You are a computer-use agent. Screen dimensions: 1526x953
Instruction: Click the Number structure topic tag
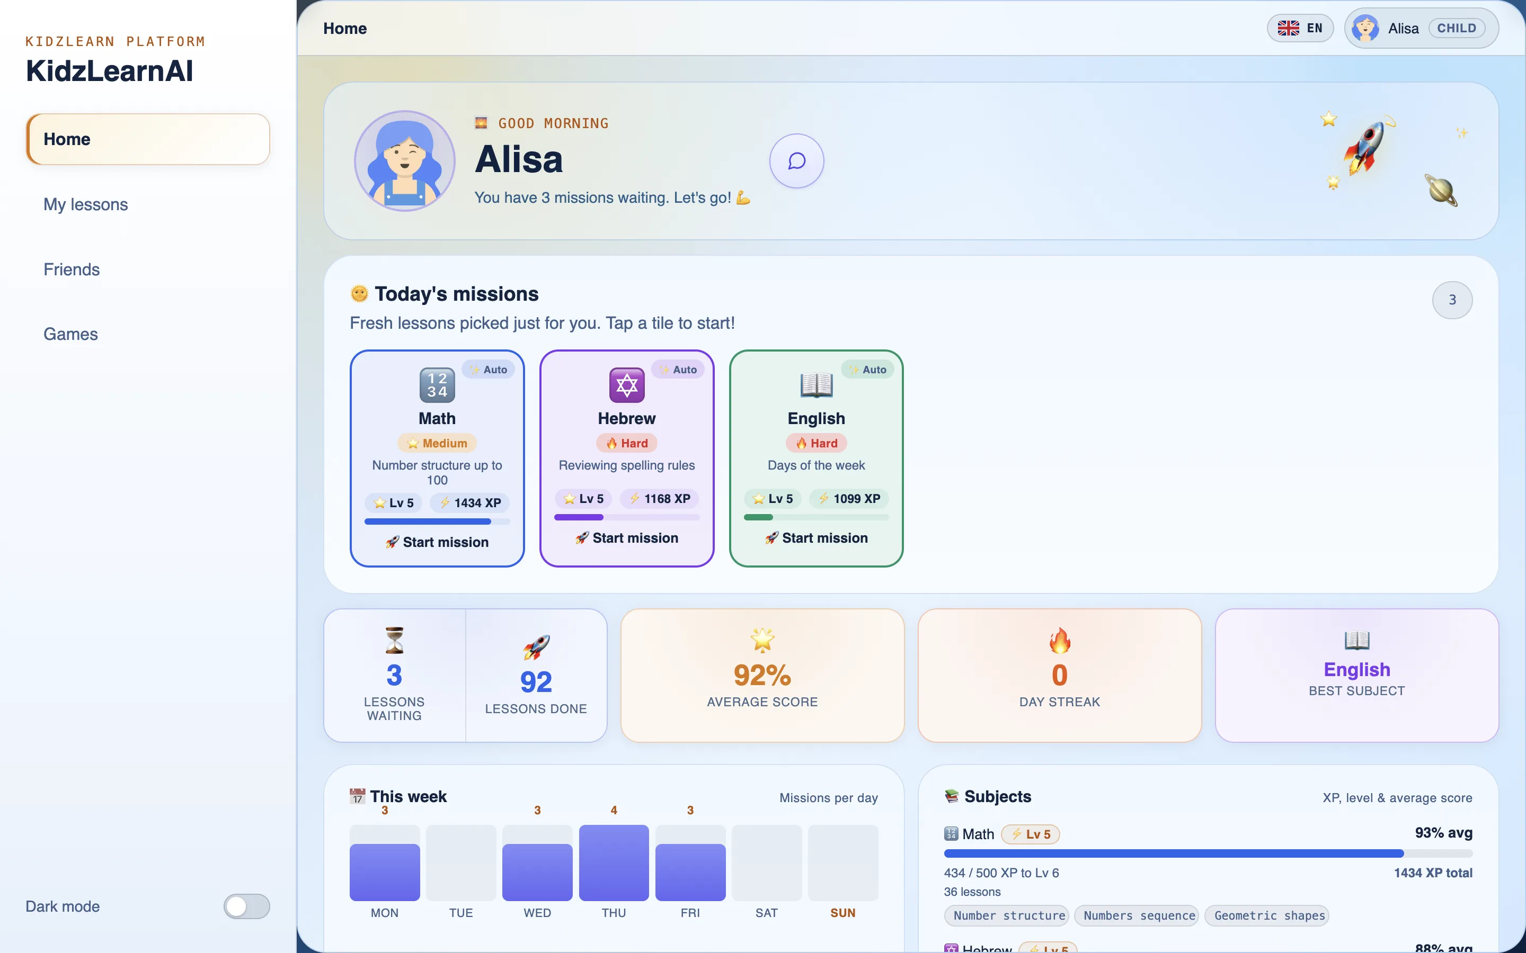click(1006, 916)
